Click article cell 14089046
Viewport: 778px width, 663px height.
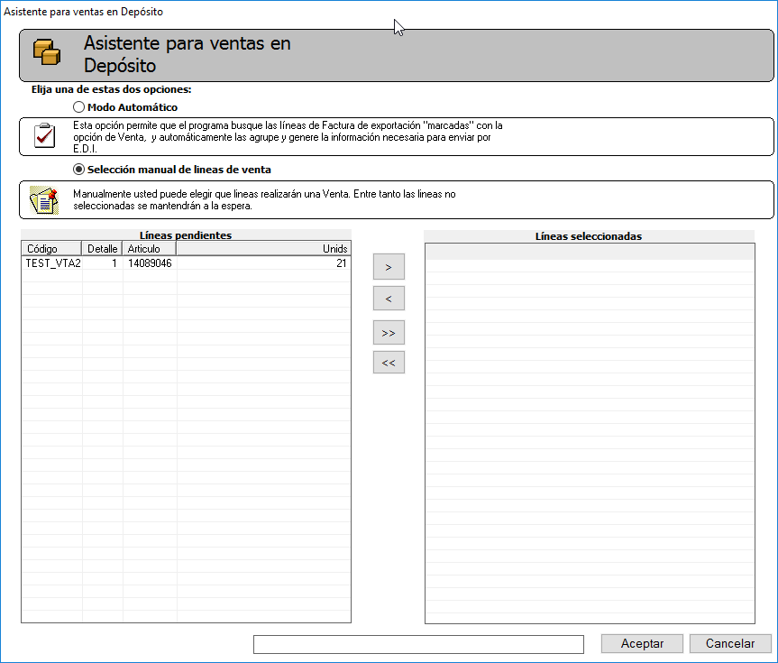pyautogui.click(x=149, y=263)
